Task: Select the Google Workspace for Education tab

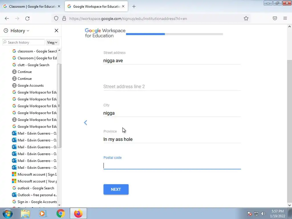Action: (x=96, y=7)
